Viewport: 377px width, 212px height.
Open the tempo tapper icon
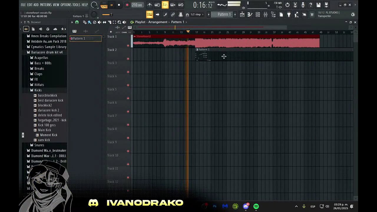297,14
